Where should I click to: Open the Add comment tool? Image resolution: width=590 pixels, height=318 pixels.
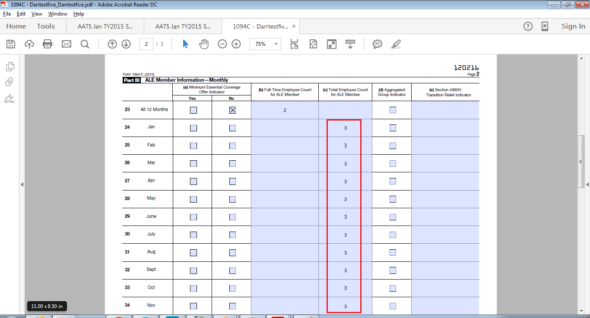(377, 44)
